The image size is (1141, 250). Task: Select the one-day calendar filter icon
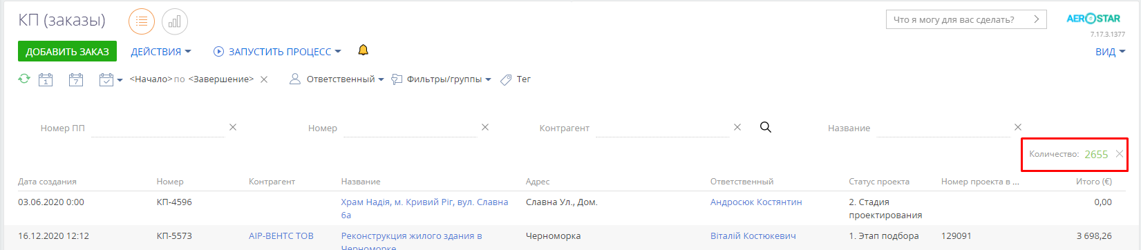46,79
